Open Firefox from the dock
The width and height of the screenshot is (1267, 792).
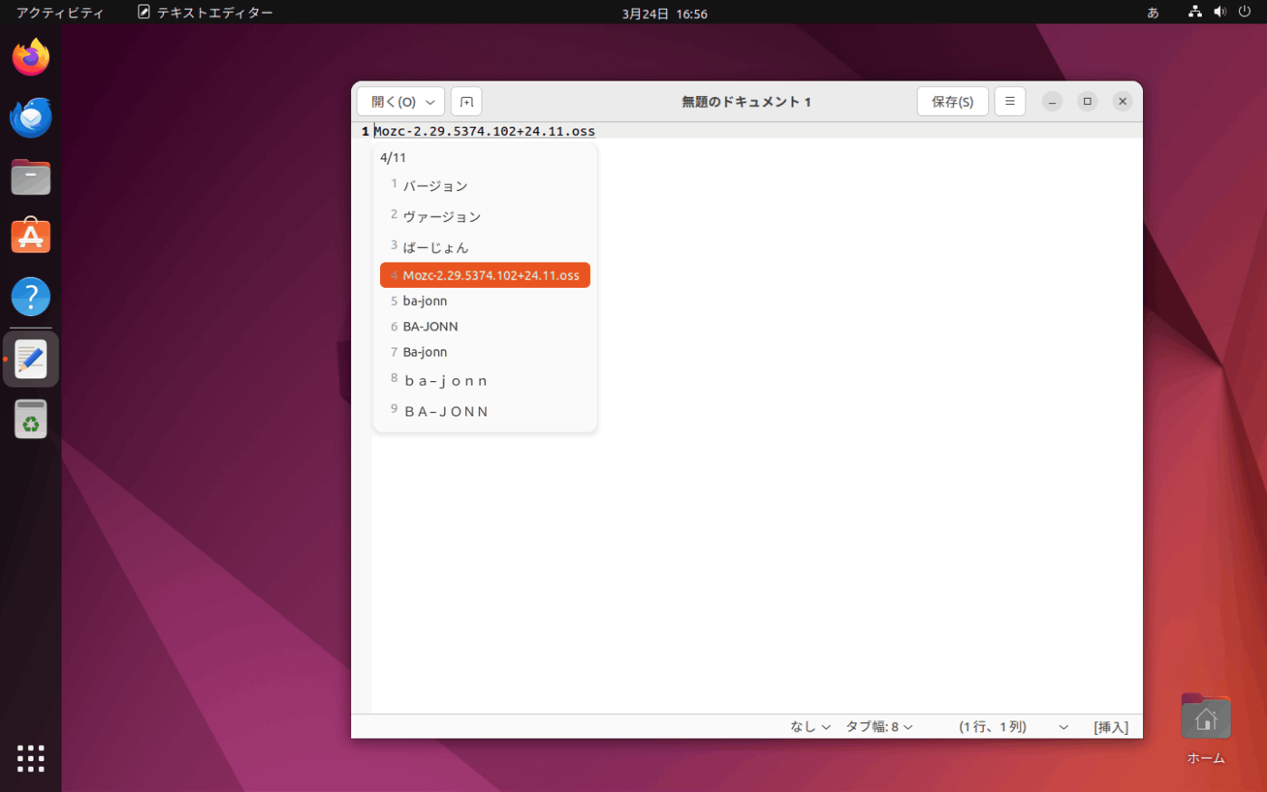(31, 57)
